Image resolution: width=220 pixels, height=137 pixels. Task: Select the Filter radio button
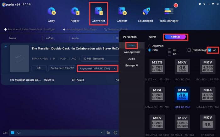tap(150, 50)
